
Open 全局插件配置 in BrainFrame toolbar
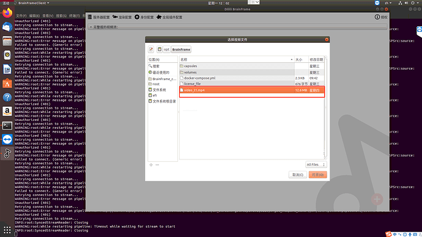169,17
